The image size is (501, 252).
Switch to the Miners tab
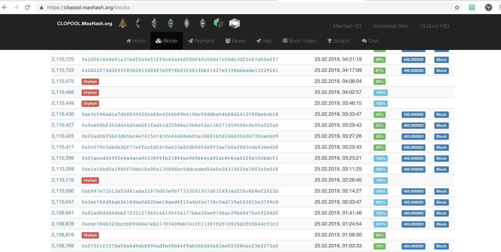pos(235,41)
